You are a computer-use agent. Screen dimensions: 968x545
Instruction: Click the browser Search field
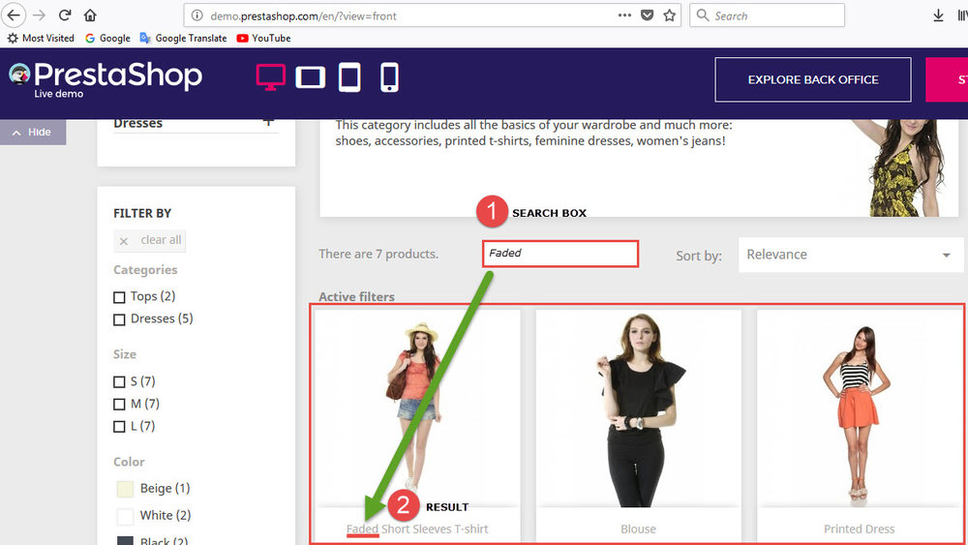click(768, 15)
